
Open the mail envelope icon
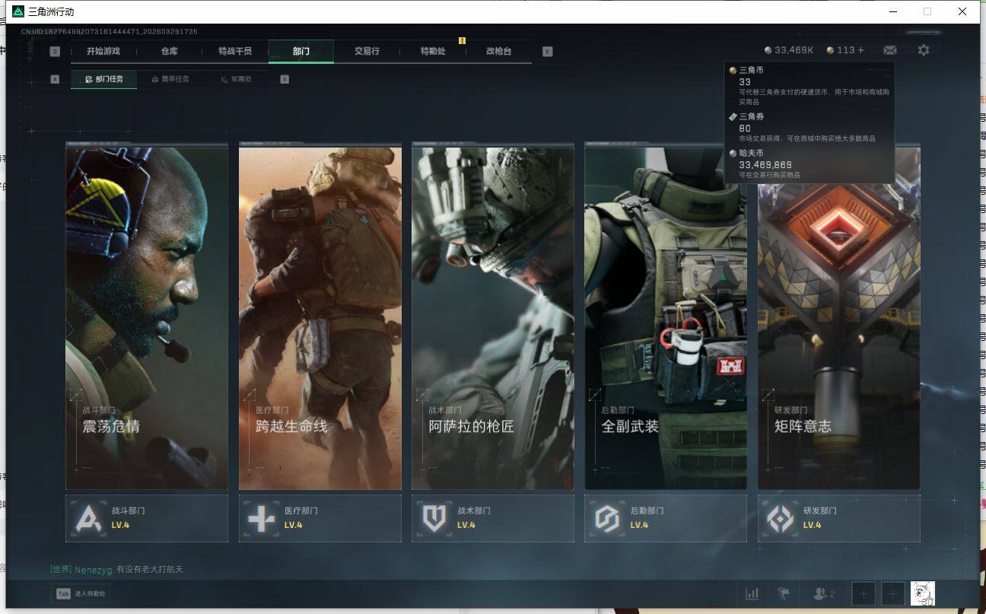tap(889, 50)
